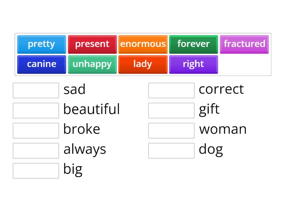Select the 'unhappy' word tile
This screenshot has height=215, width=286.
[x=92, y=64]
